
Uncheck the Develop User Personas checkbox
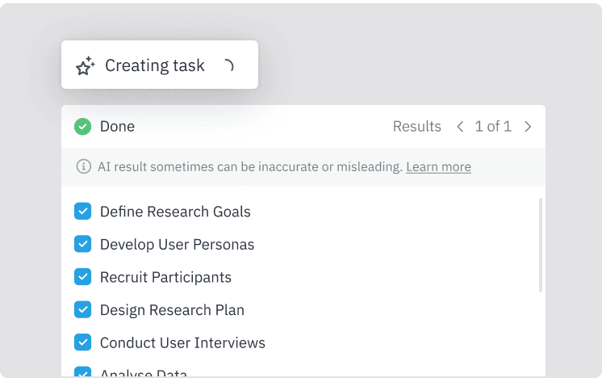pyautogui.click(x=82, y=244)
